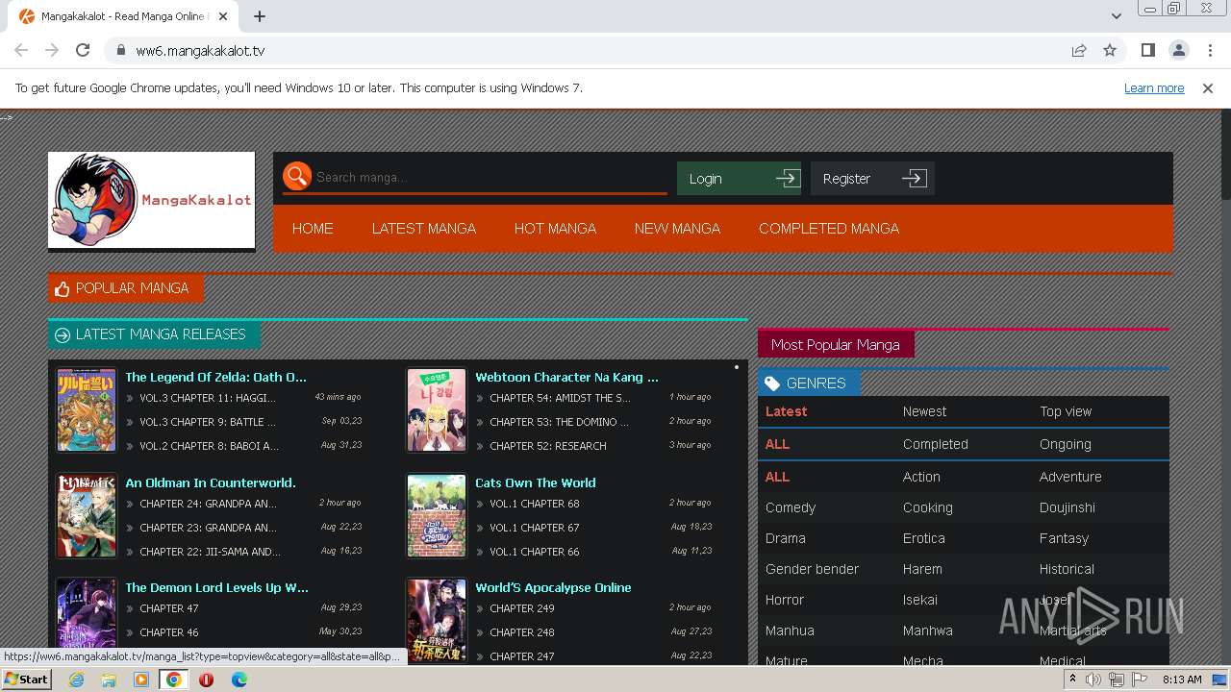1231x692 pixels.
Task: Open HOT MANGA menu item
Action: (555, 229)
